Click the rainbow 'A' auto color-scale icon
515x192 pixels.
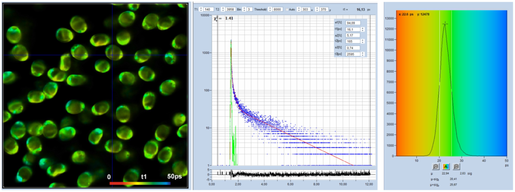click(x=446, y=167)
